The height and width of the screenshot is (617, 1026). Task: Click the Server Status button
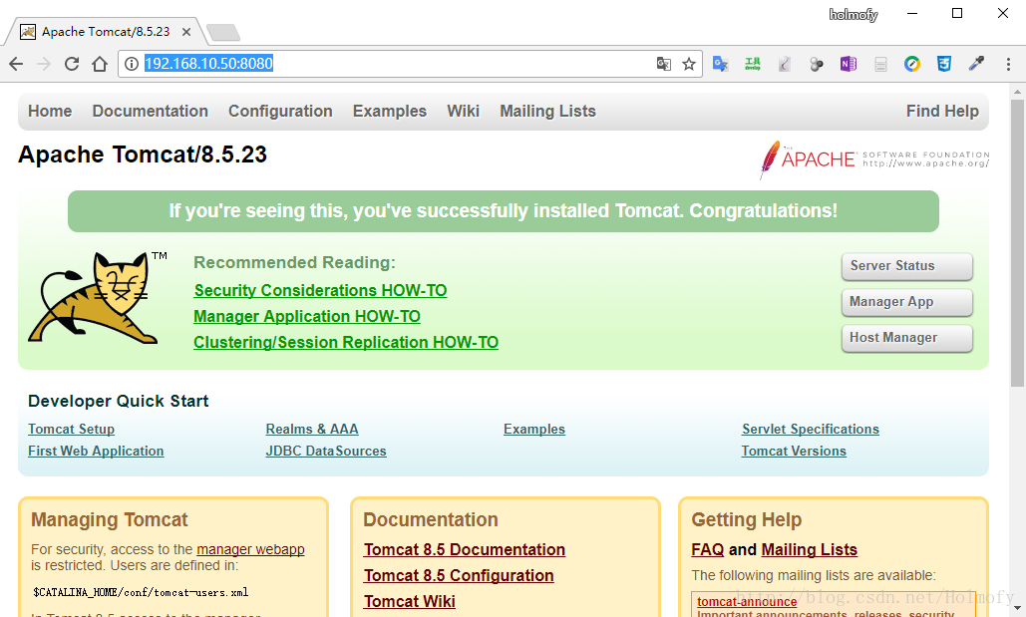click(x=907, y=266)
